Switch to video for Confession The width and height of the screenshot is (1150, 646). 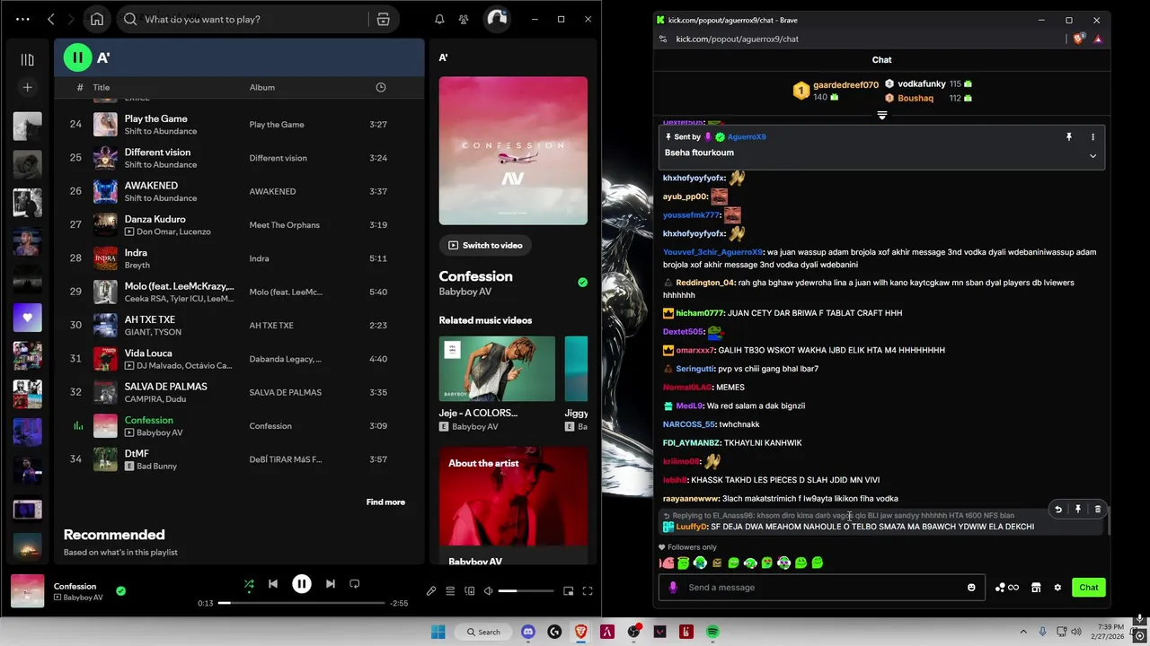click(x=485, y=245)
